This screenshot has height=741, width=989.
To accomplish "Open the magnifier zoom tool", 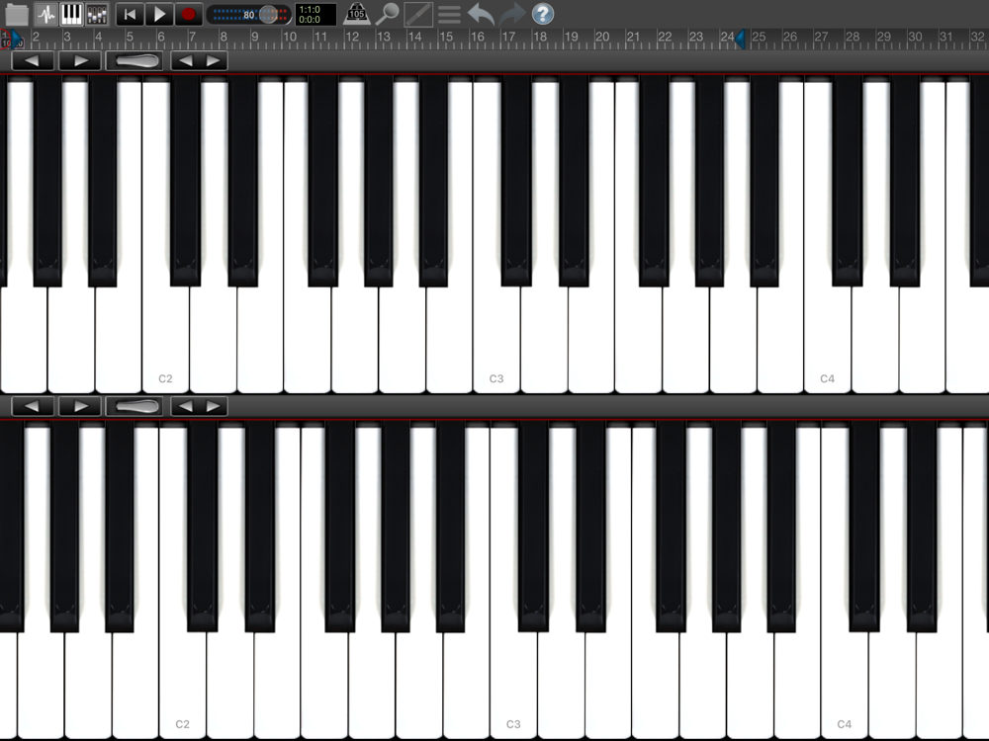I will (x=387, y=14).
